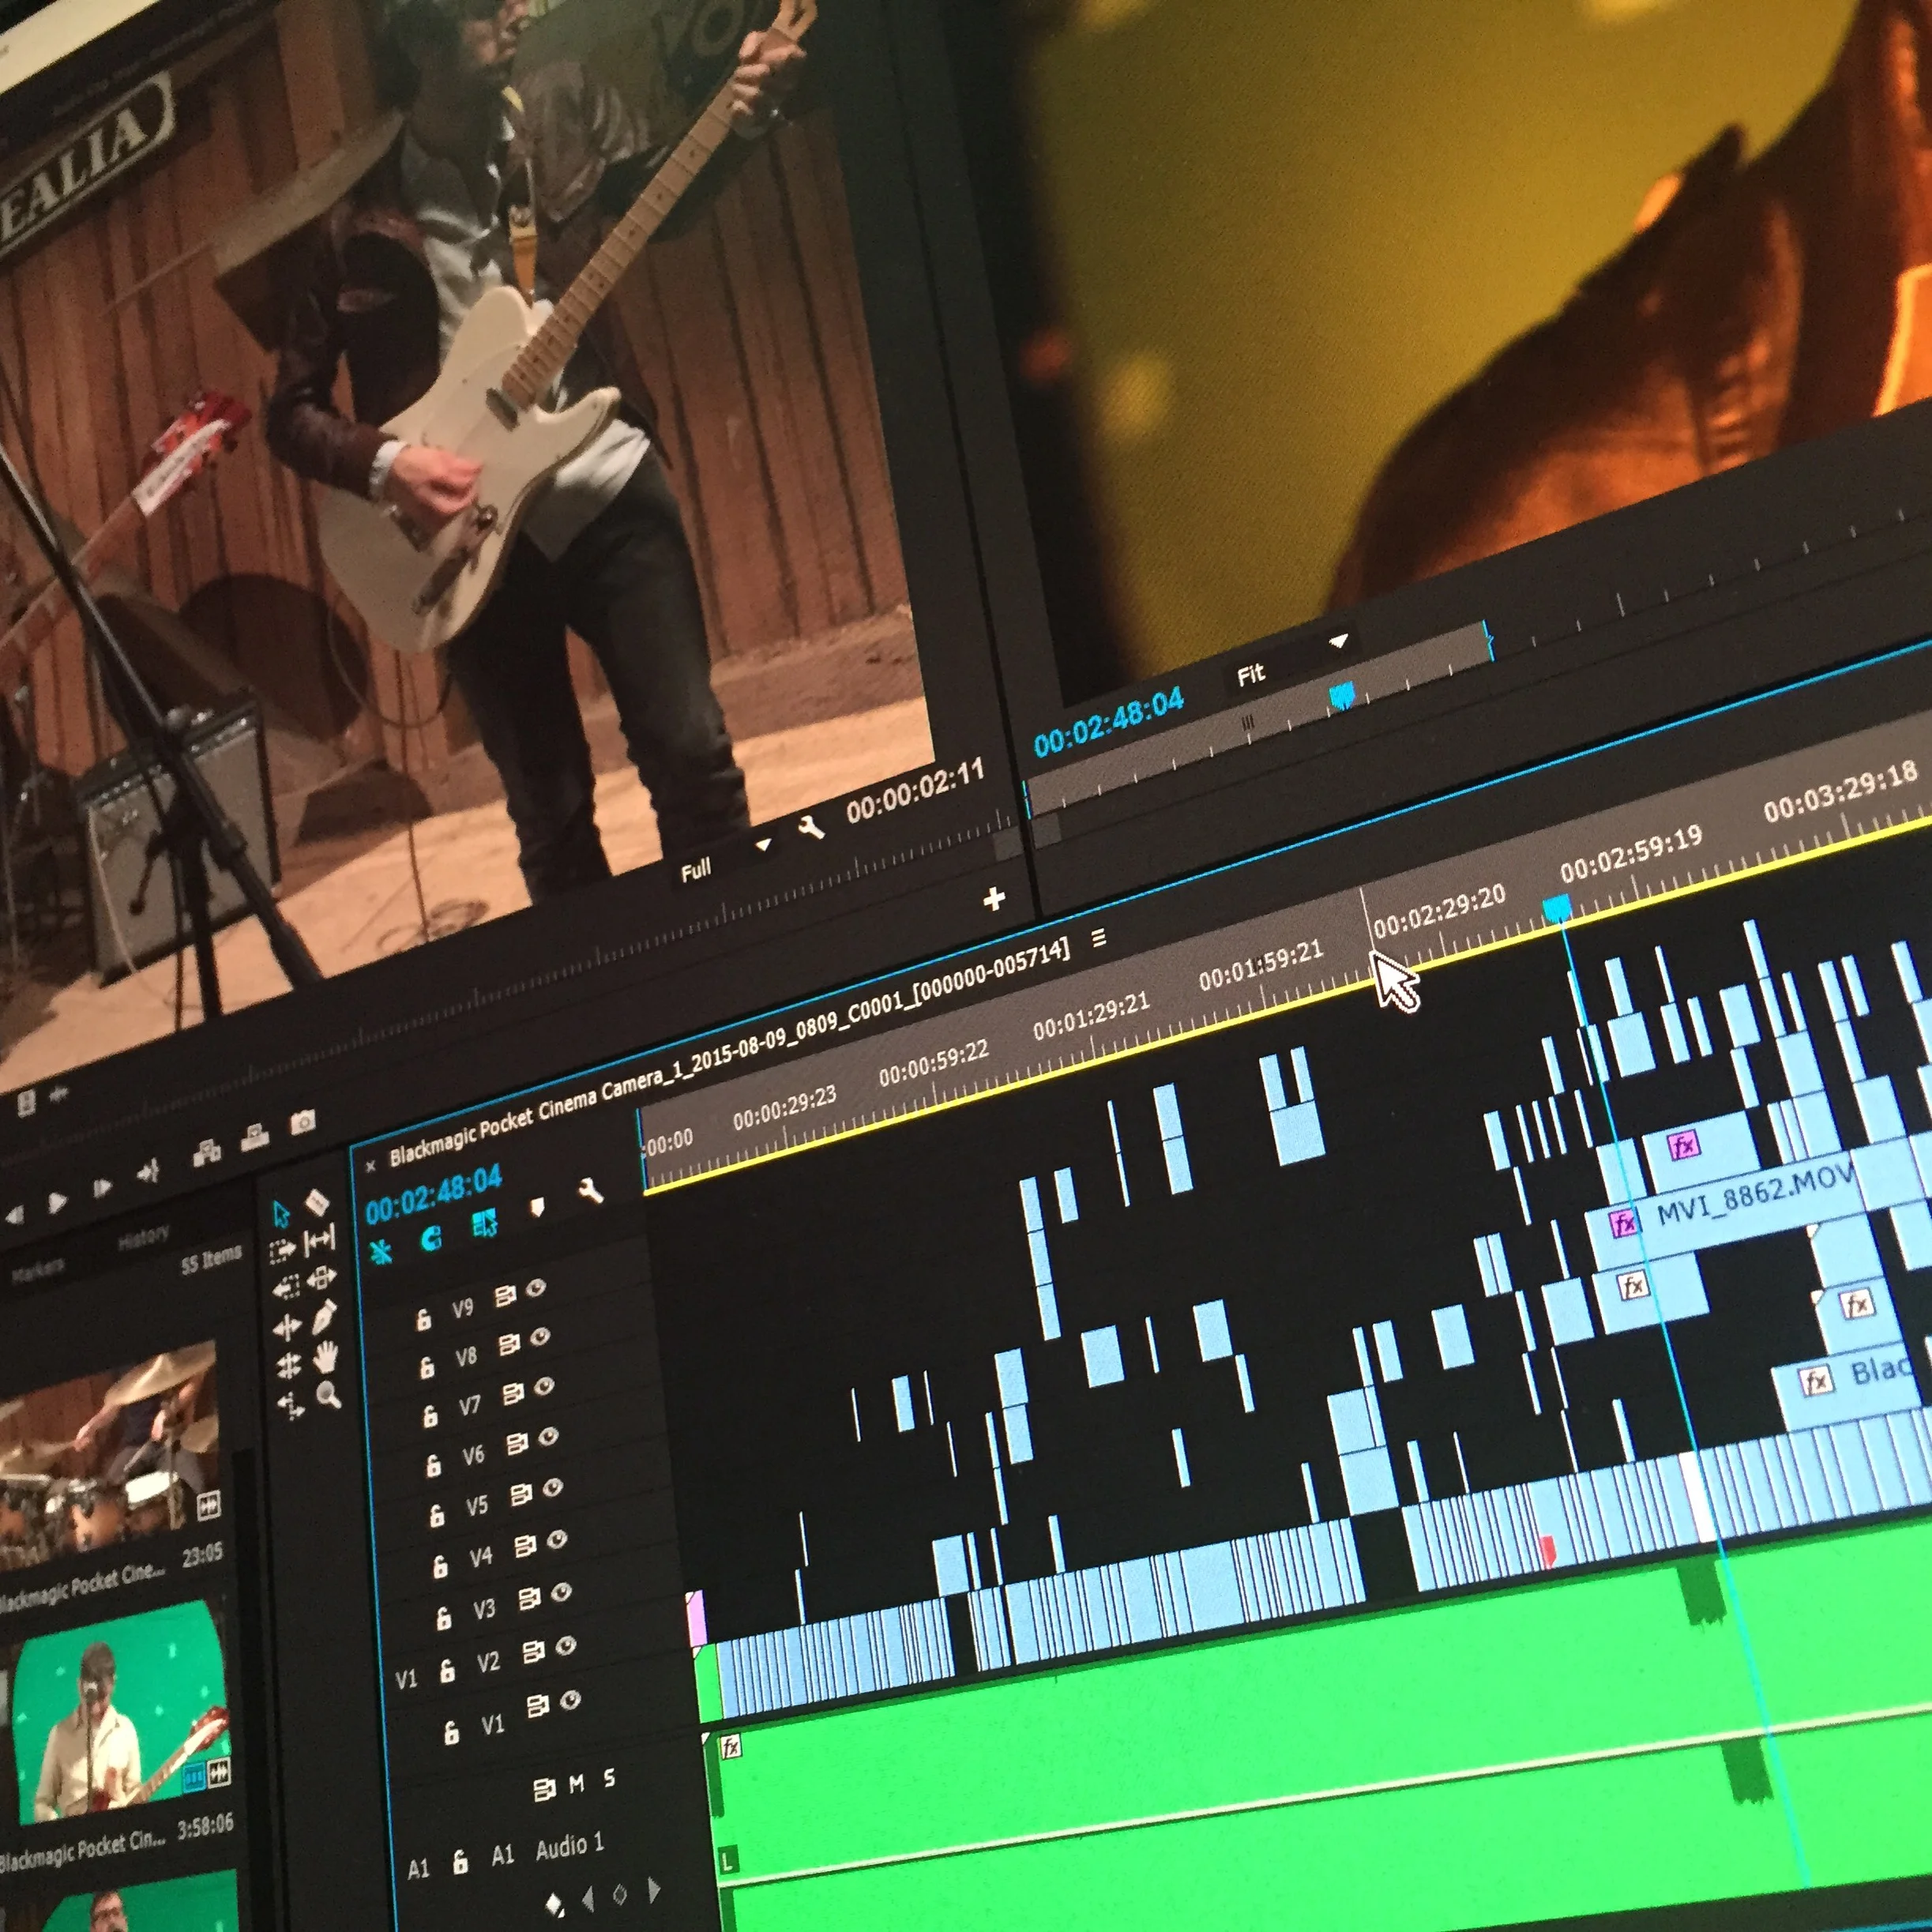Lock track V8 with padlock toggle
Image resolution: width=1932 pixels, height=1932 pixels.
pyautogui.click(x=427, y=1367)
